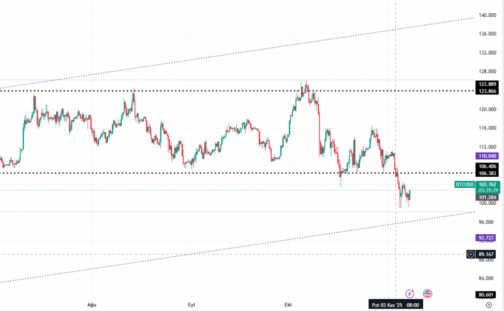Open chart settings hexagon icon
The height and width of the screenshot is (311, 504).
[x=489, y=305]
